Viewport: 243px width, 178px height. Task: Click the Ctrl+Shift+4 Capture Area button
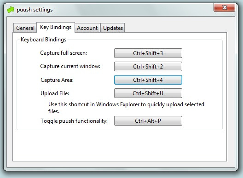[x=148, y=80]
